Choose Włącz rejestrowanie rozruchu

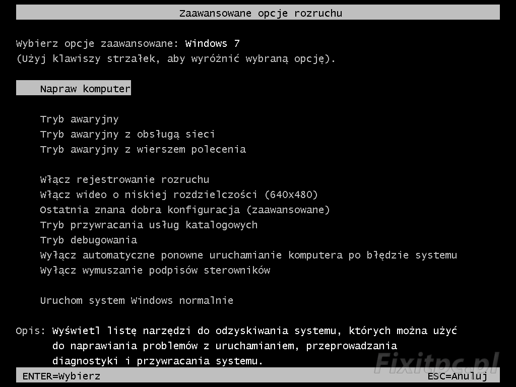point(125,180)
